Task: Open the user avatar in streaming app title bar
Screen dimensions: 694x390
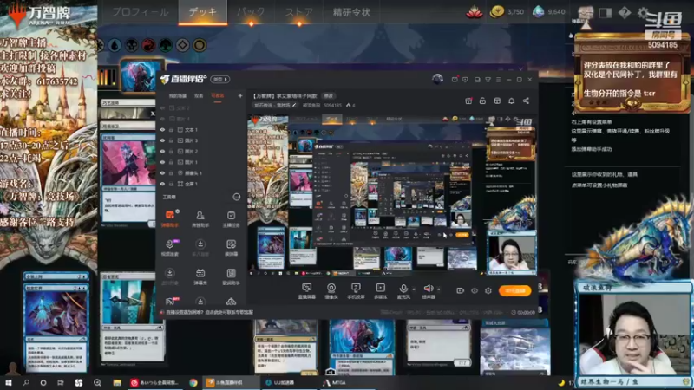Action: 438,79
